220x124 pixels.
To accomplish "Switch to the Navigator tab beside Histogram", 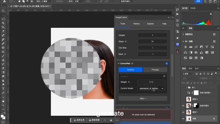I will pos(193,8).
